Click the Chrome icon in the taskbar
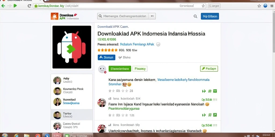Screen dimensions: 275x137 pos(38,135)
